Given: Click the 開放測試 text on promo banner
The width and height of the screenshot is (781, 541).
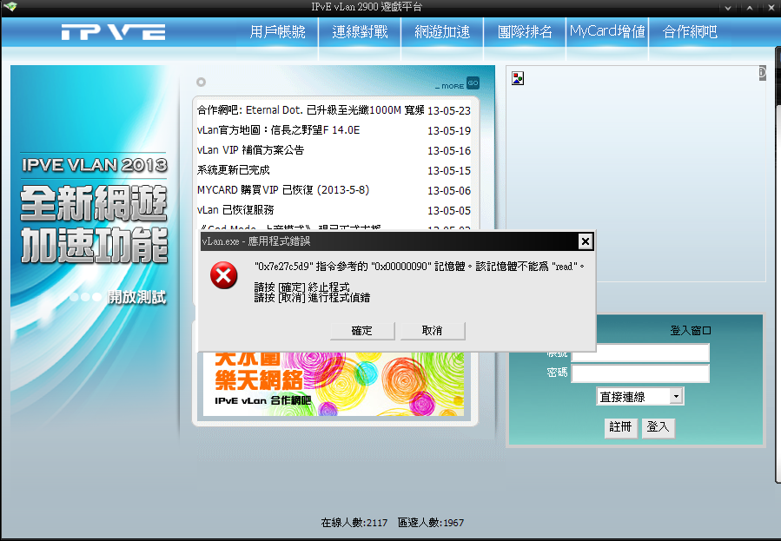Looking at the screenshot, I should 136,297.
